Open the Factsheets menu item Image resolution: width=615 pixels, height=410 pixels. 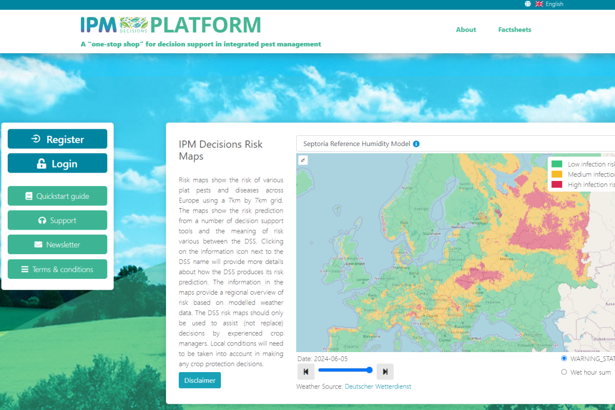click(515, 30)
